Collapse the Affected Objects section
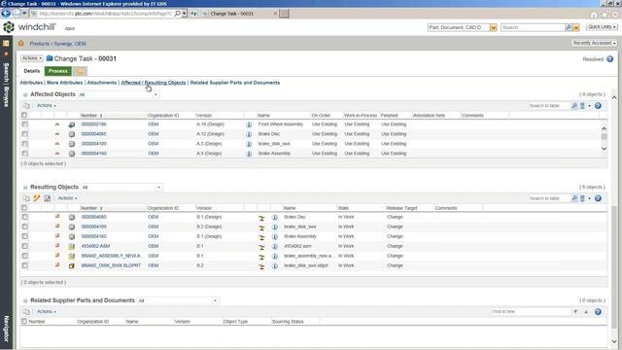The height and width of the screenshot is (350, 622). tap(25, 95)
